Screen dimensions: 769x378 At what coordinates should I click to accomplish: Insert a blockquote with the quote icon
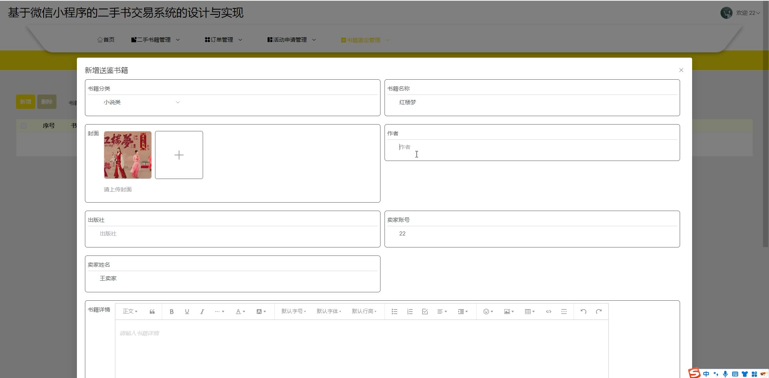coord(152,312)
